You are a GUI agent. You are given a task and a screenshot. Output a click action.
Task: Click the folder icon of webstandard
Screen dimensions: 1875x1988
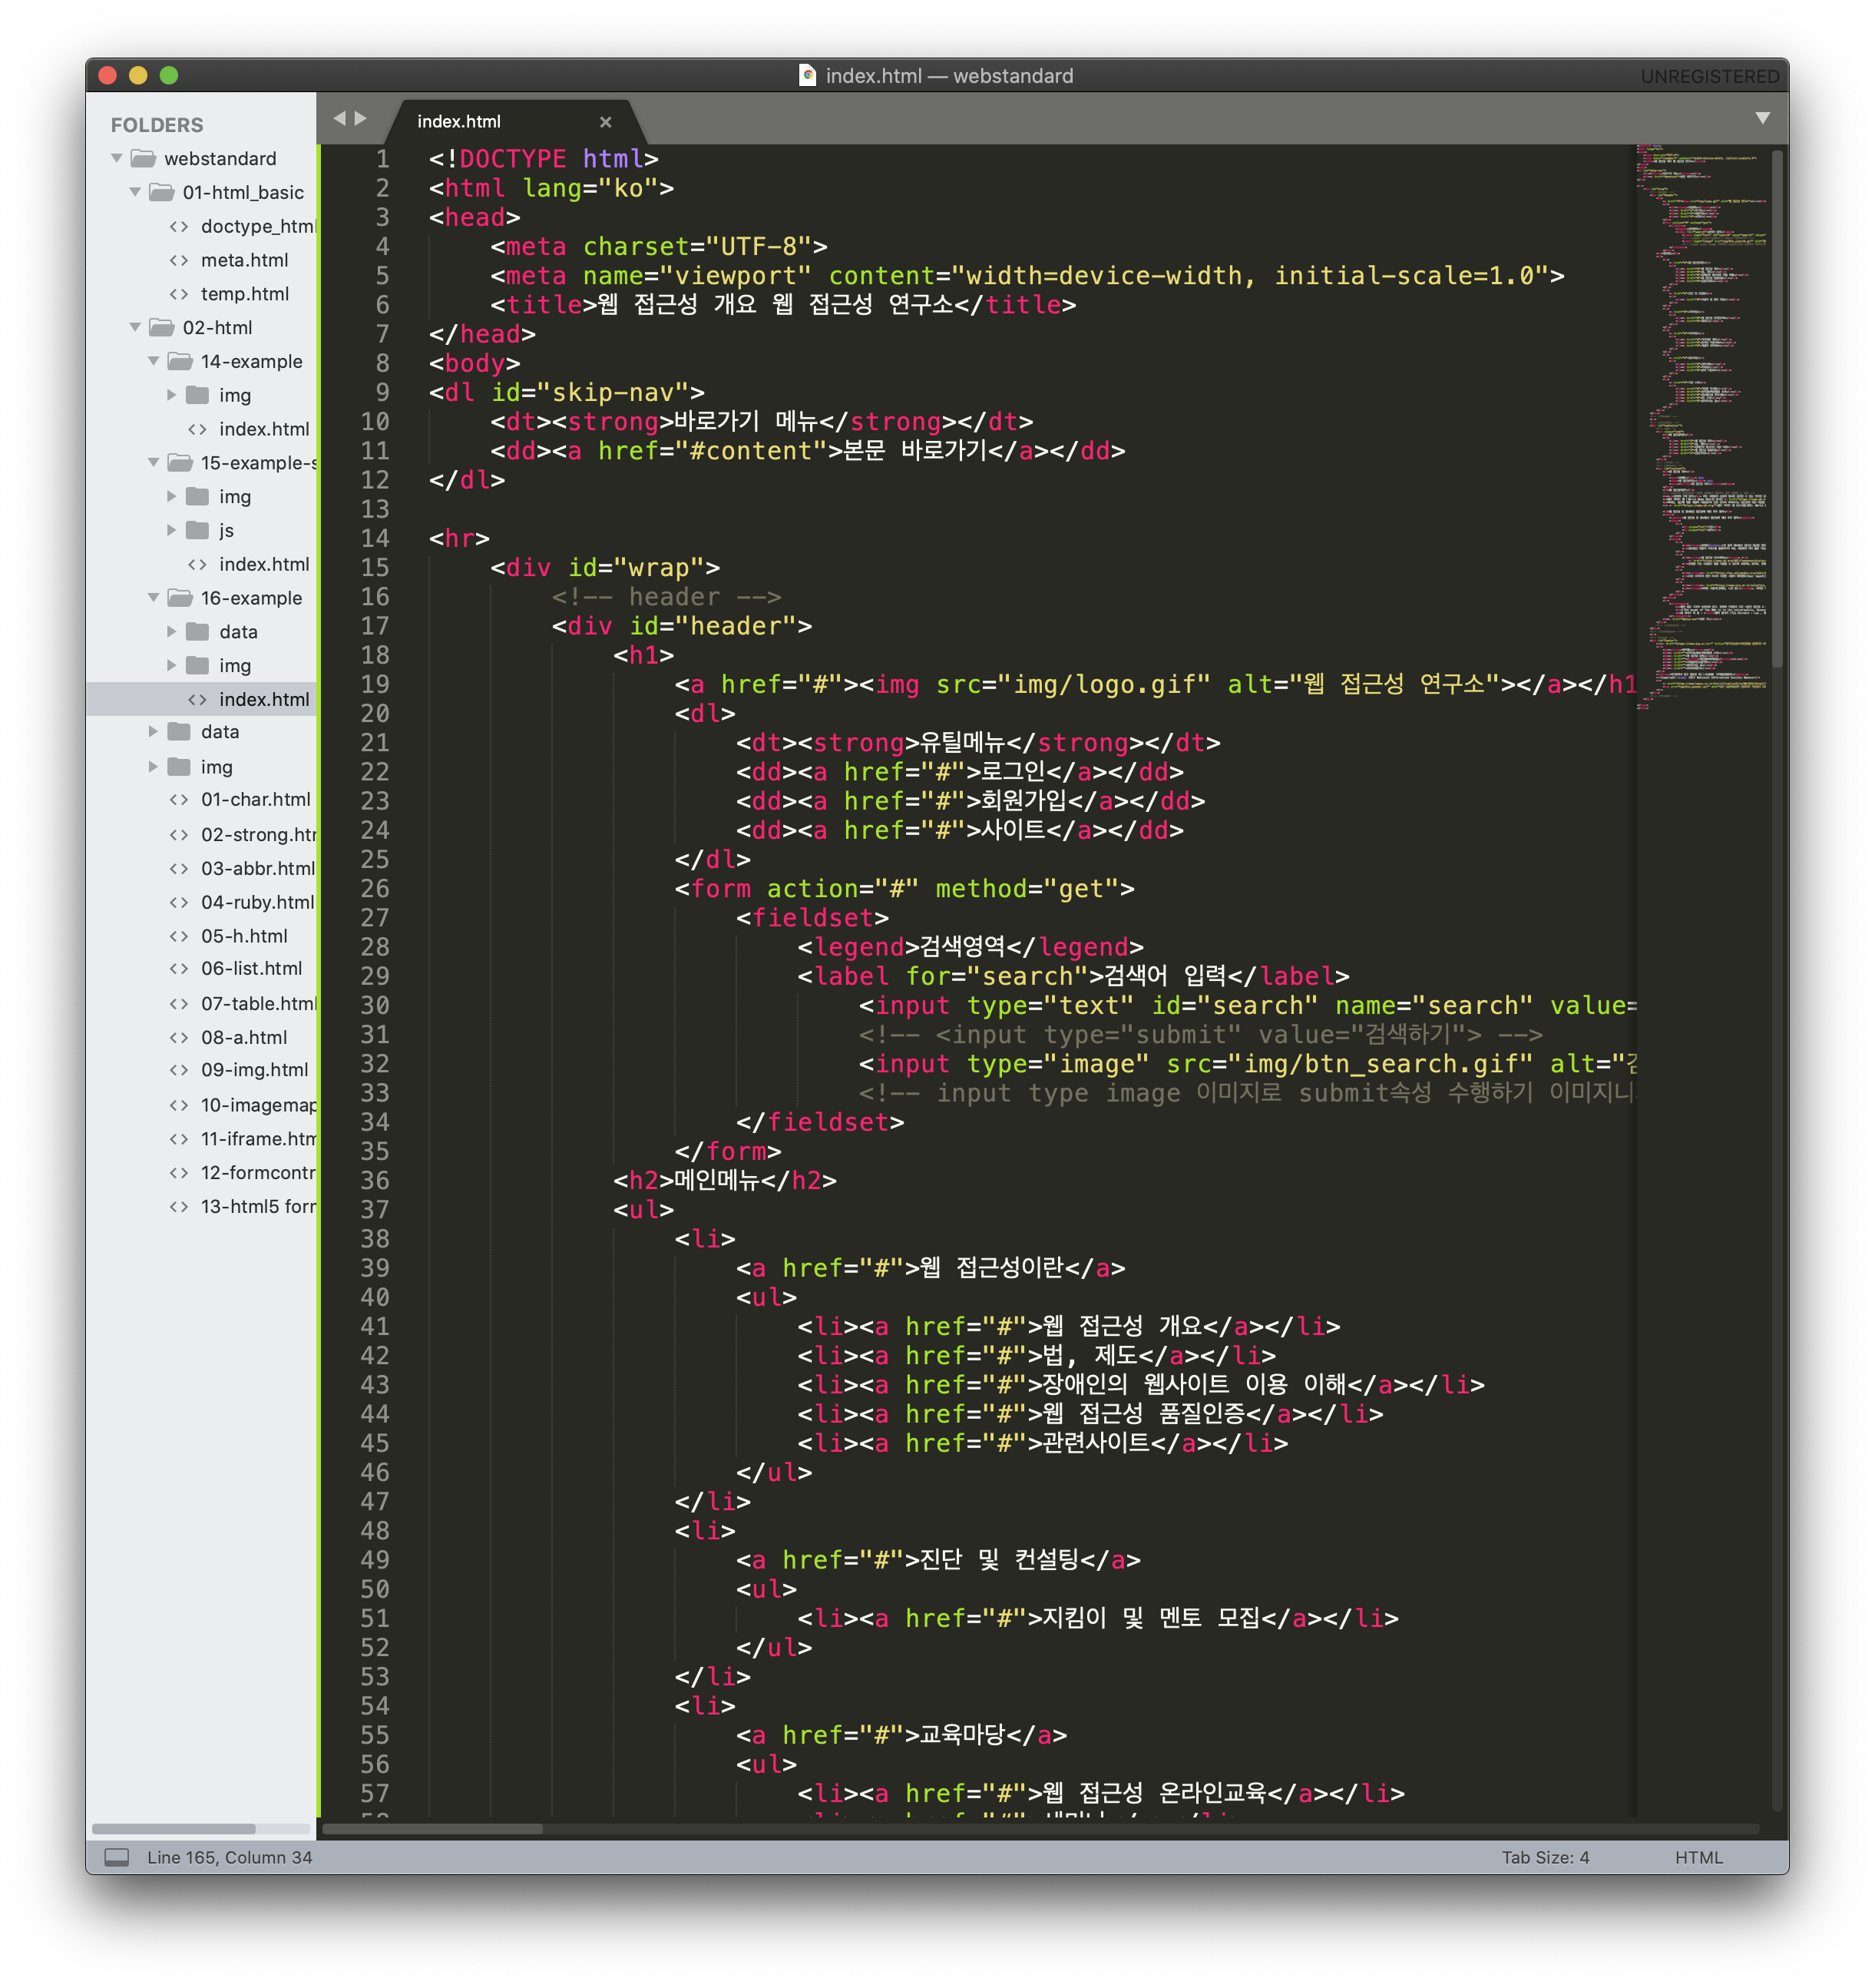point(144,159)
